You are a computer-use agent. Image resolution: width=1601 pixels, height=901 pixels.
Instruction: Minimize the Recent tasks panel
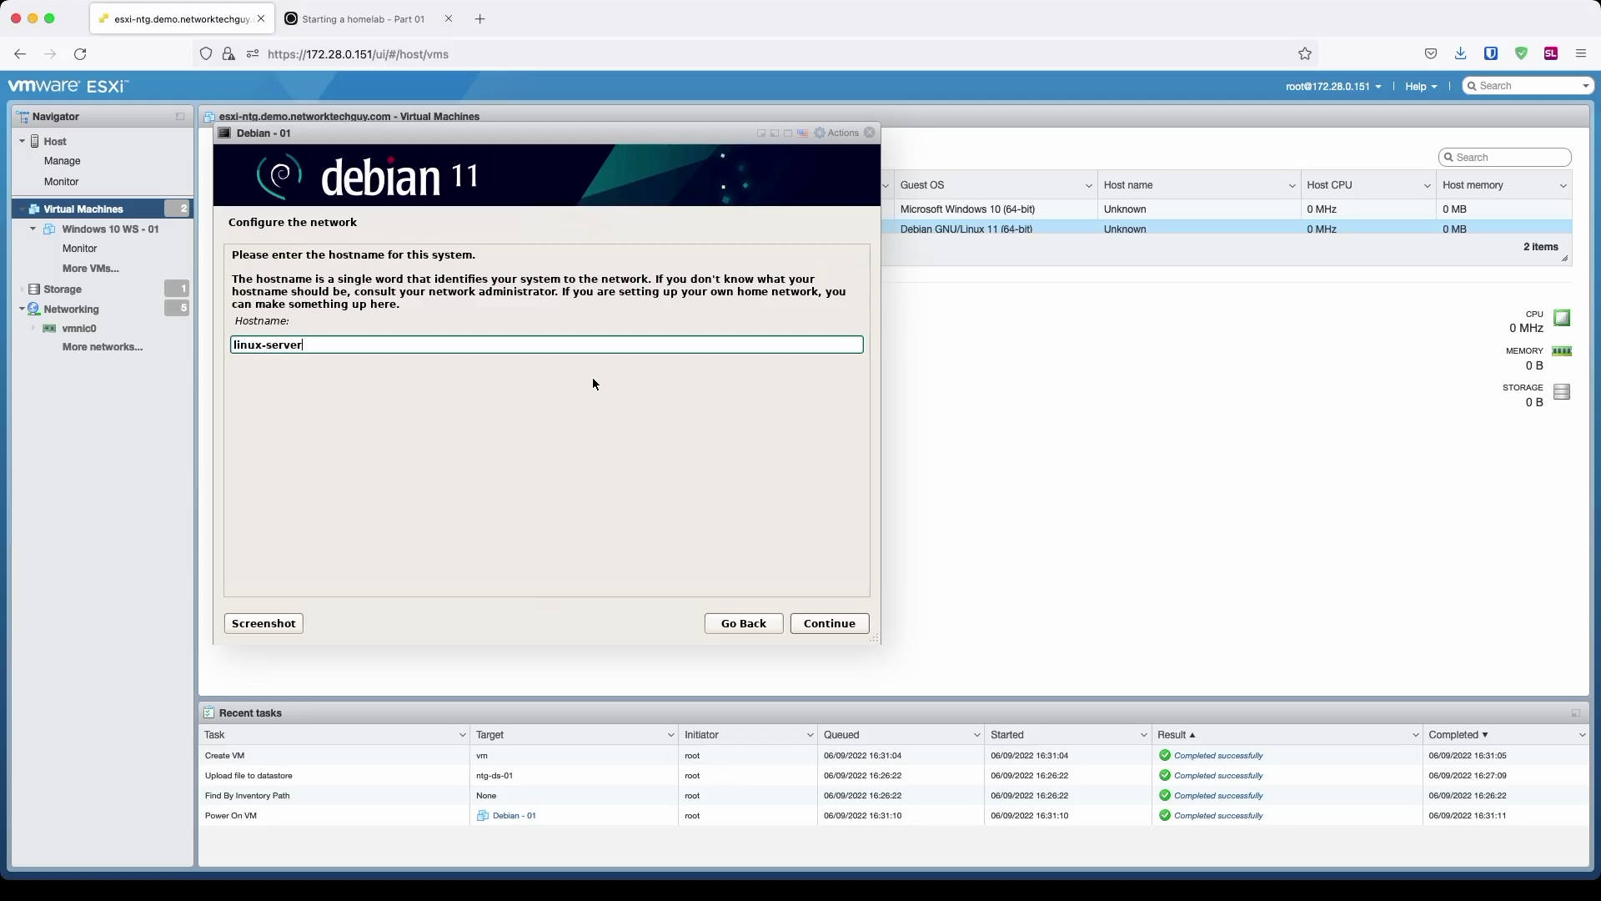pos(1576,713)
